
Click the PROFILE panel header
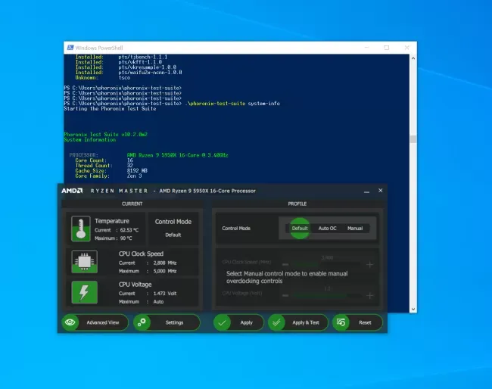point(297,204)
